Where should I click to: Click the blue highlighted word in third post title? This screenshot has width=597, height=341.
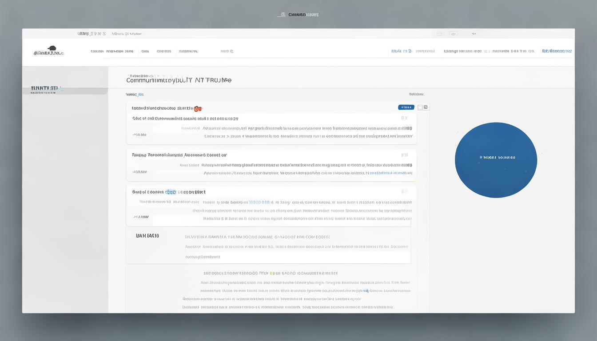pyautogui.click(x=171, y=192)
